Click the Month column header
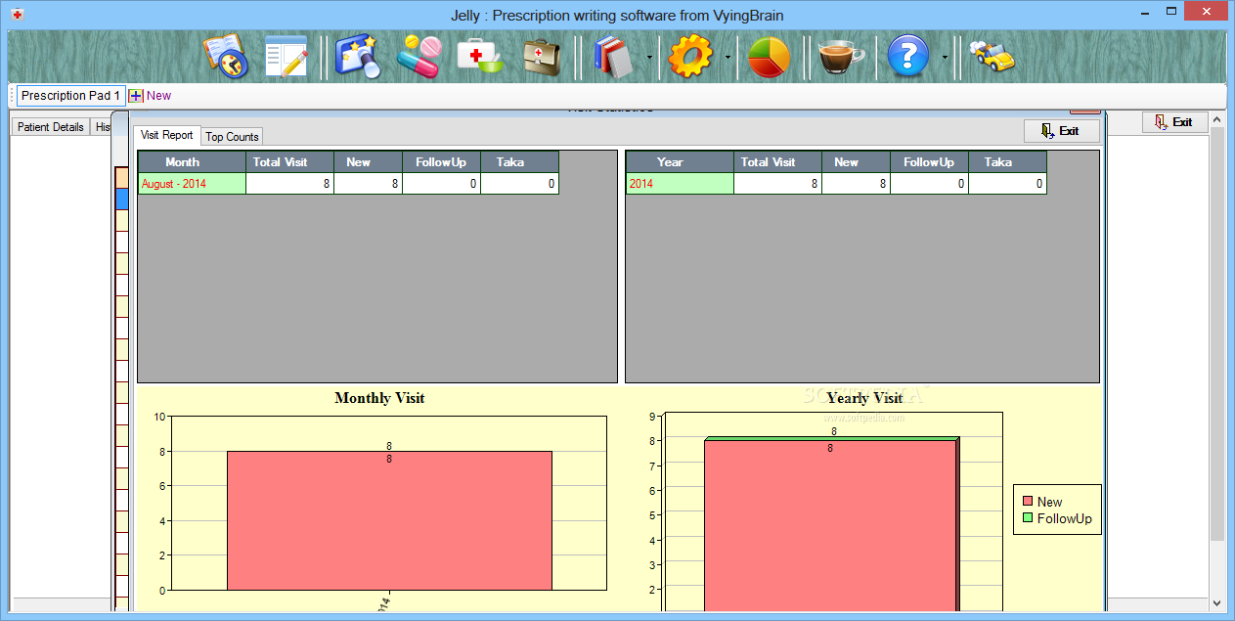This screenshot has width=1235, height=621. point(192,162)
